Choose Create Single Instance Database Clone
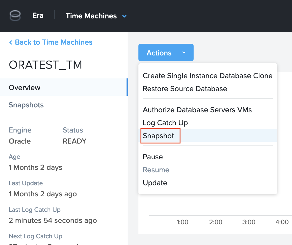The width and height of the screenshot is (292, 245). point(207,76)
